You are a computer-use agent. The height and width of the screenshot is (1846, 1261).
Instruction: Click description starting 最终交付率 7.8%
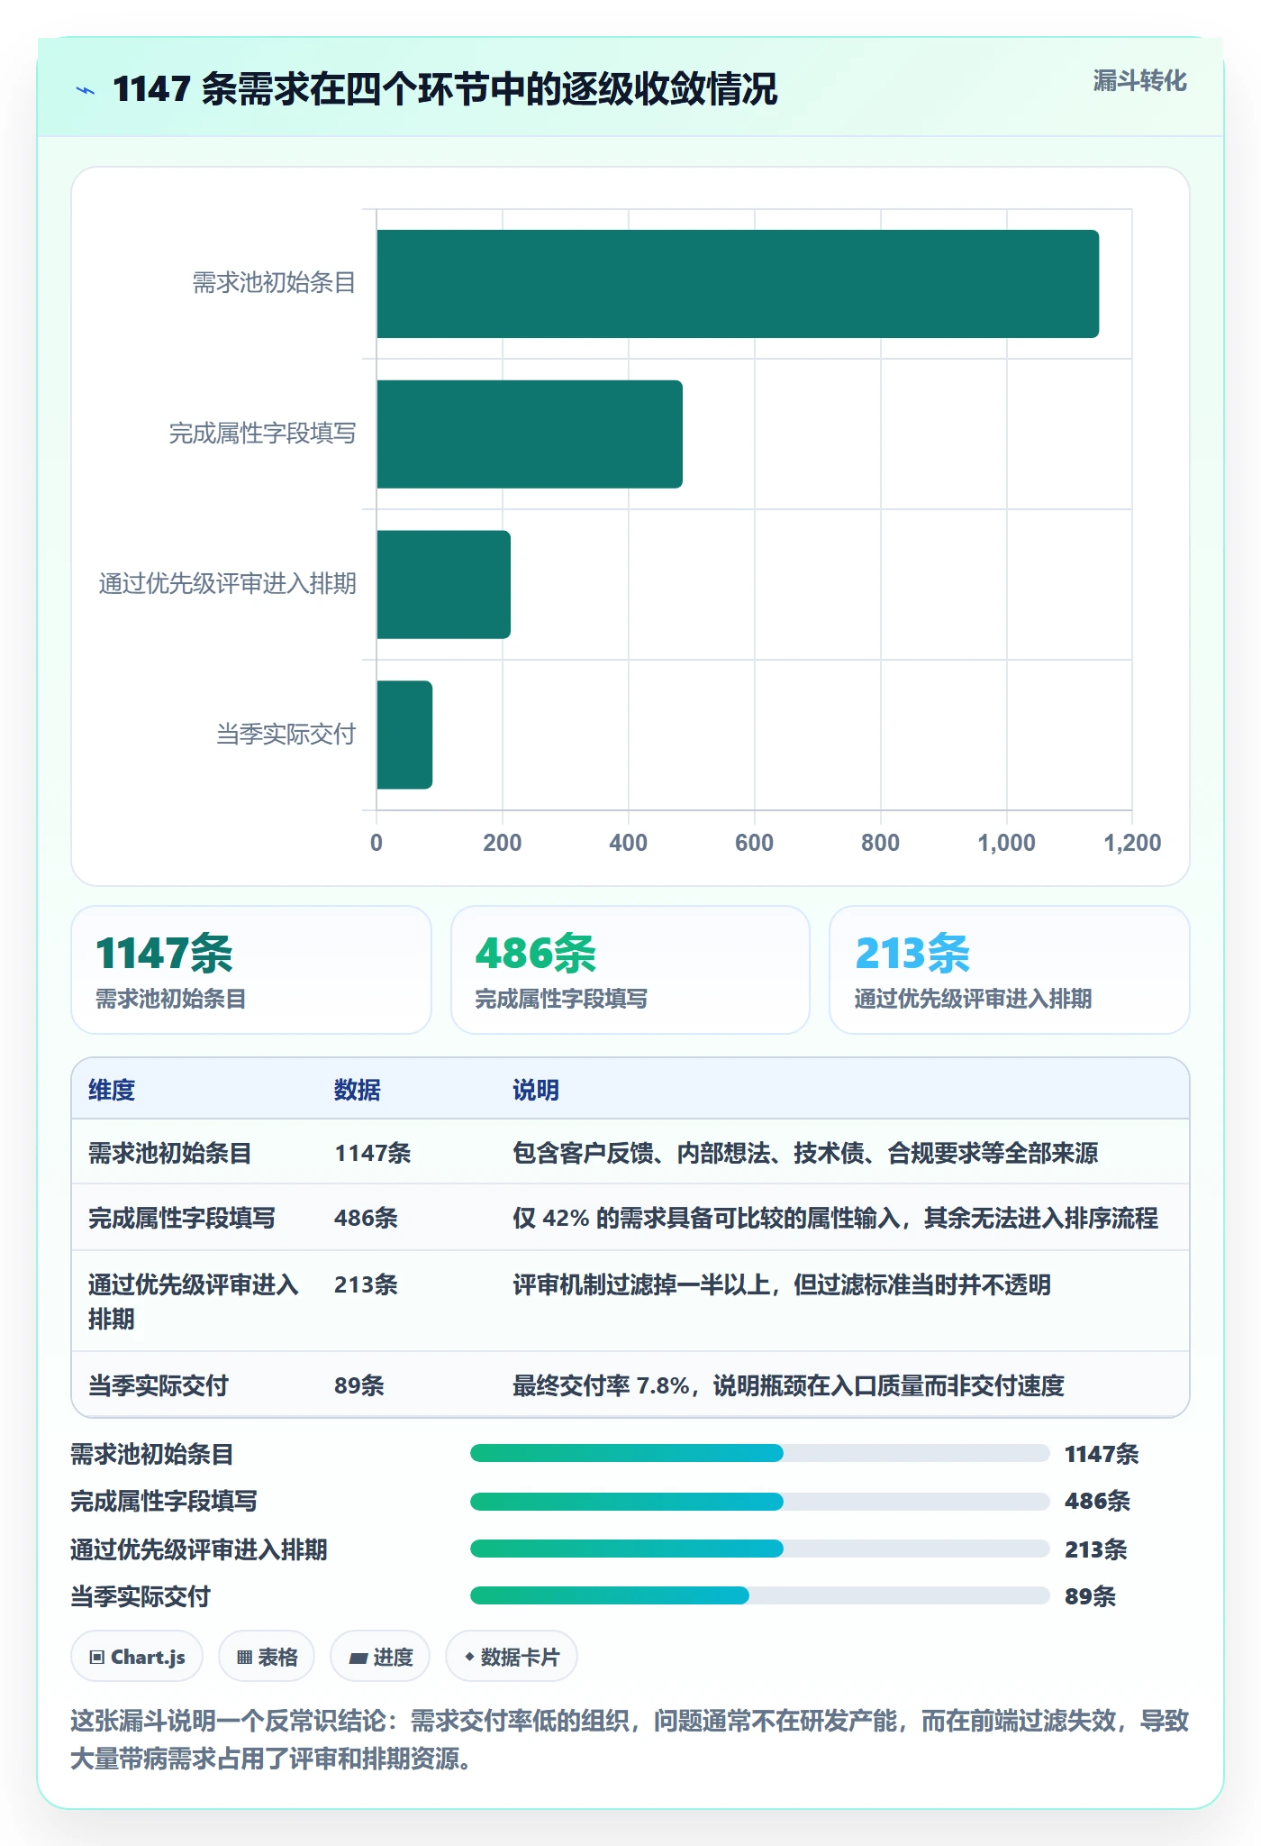click(x=788, y=1385)
